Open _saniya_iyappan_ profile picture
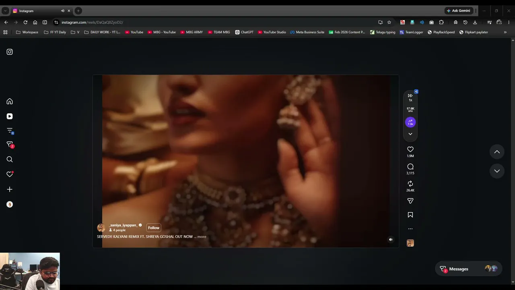Viewport: 515px width, 290px height. pos(101,228)
